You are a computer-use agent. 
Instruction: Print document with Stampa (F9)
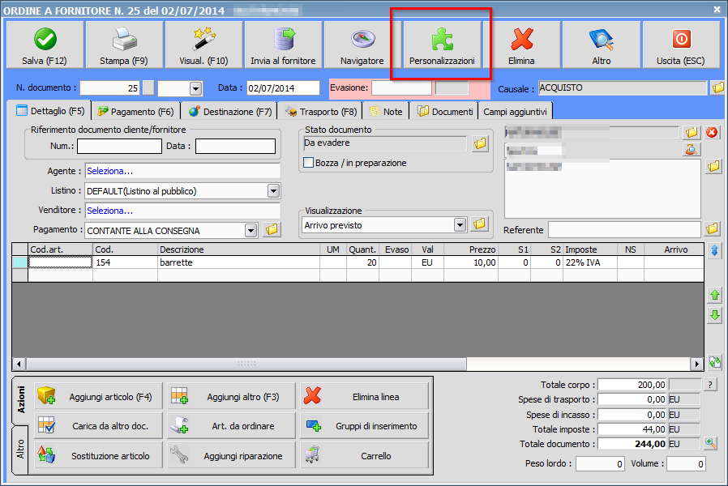[x=124, y=45]
